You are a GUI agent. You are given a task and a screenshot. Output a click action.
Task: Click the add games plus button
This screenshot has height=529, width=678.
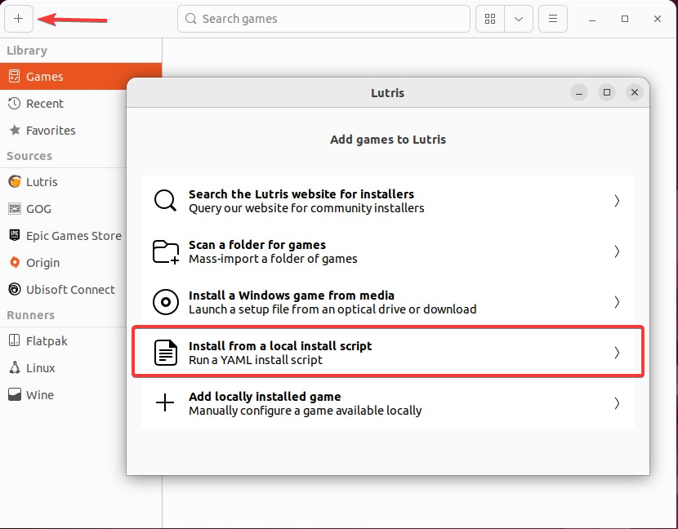(x=18, y=19)
